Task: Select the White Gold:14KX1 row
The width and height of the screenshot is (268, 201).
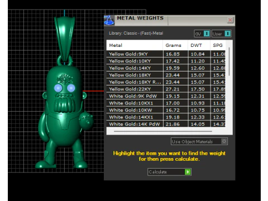Action: pyautogui.click(x=166, y=117)
